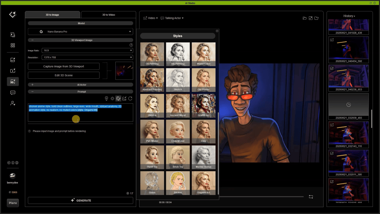This screenshot has height=214, width=380.
Task: Choose the Graffiti Art style thumbnail
Action: [204, 106]
